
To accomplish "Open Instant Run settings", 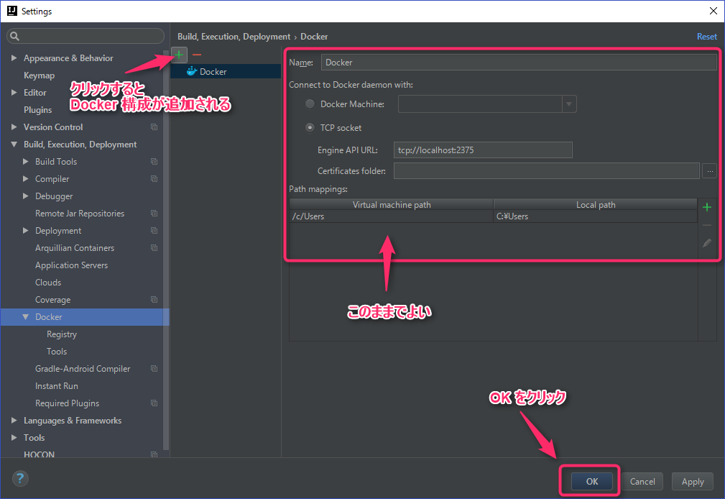I will 57,386.
